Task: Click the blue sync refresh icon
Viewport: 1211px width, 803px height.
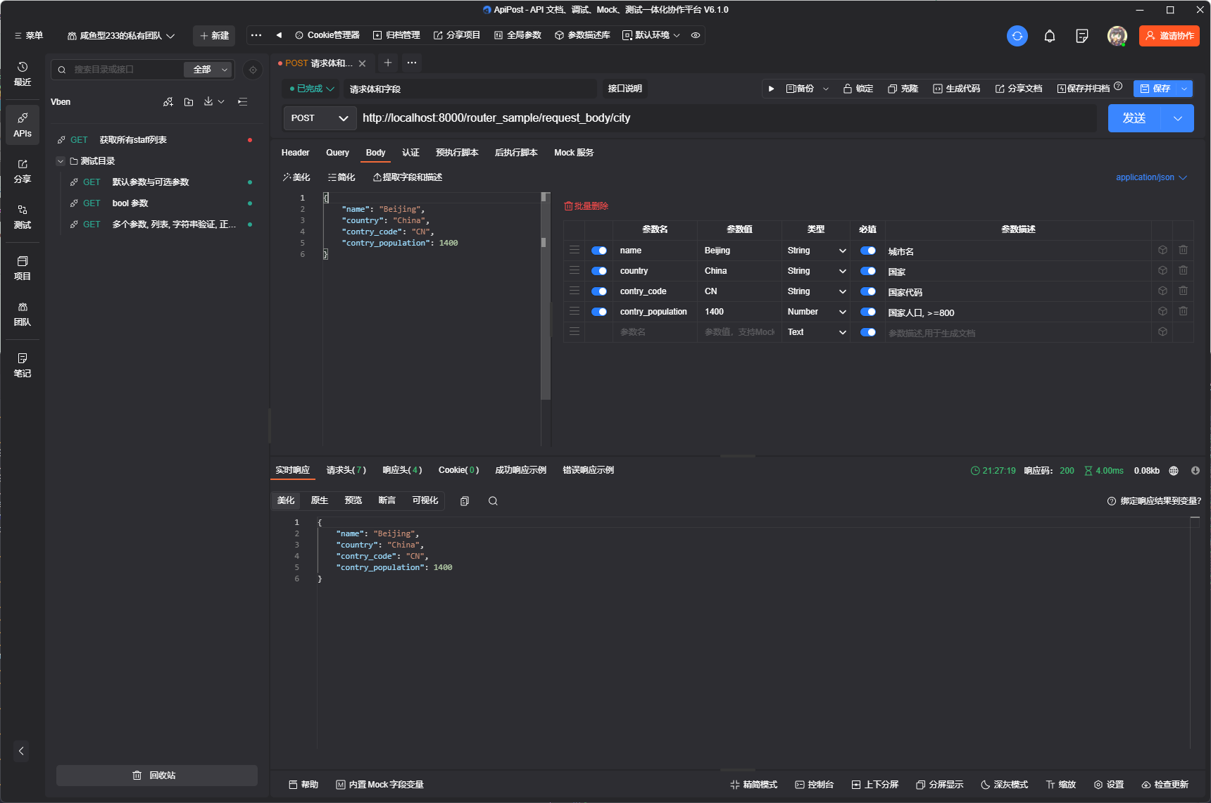Action: pos(1017,36)
